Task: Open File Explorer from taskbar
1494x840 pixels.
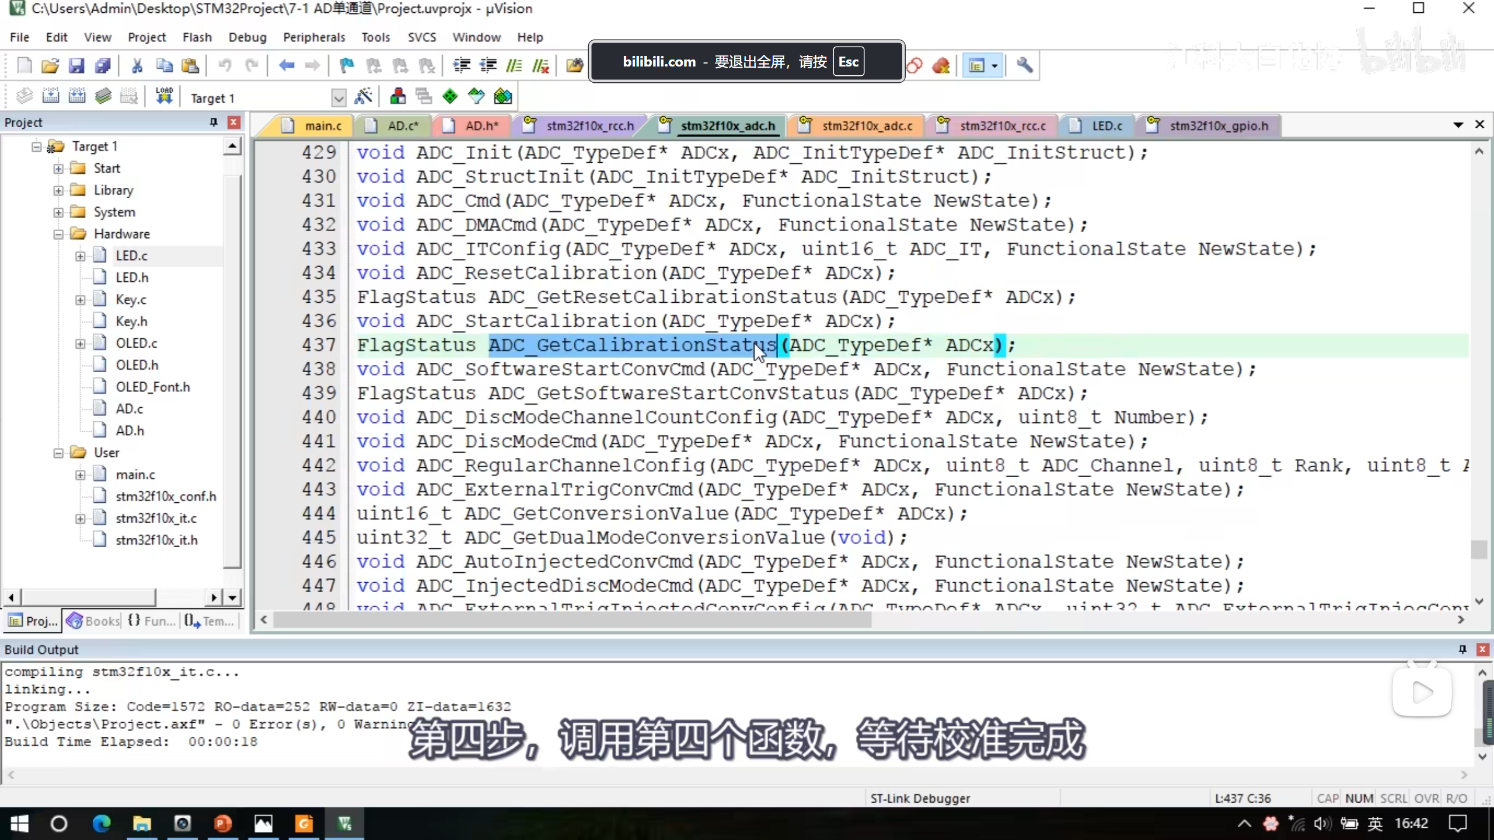Action: click(x=142, y=824)
